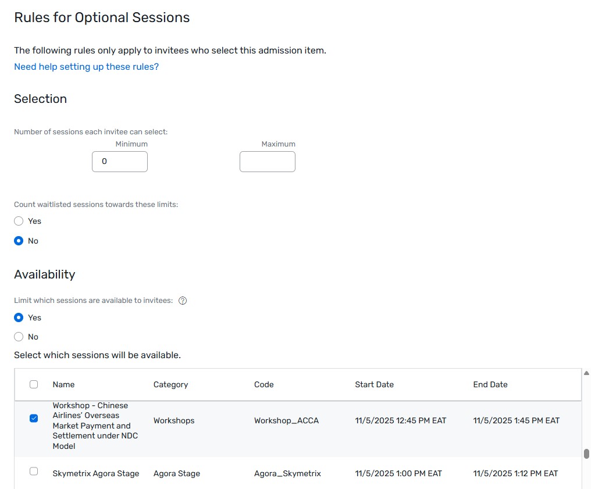Select No to limit available sessions
The width and height of the screenshot is (595, 489).
(19, 337)
